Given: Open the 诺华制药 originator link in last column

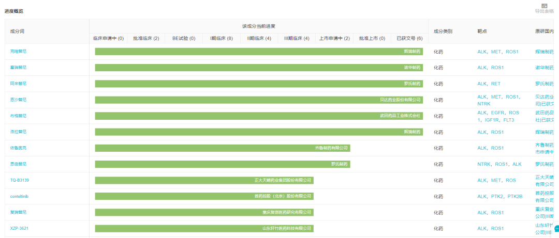Looking at the screenshot, I should pos(545,68).
